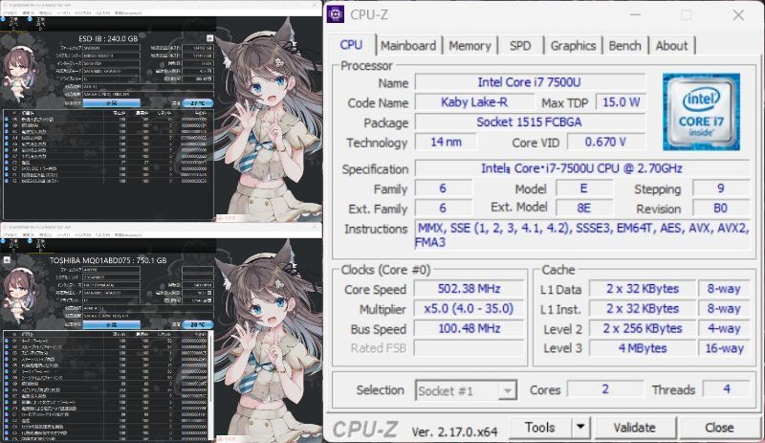Click the Model value "E"
Screen dimensions: 765x443
click(x=583, y=188)
